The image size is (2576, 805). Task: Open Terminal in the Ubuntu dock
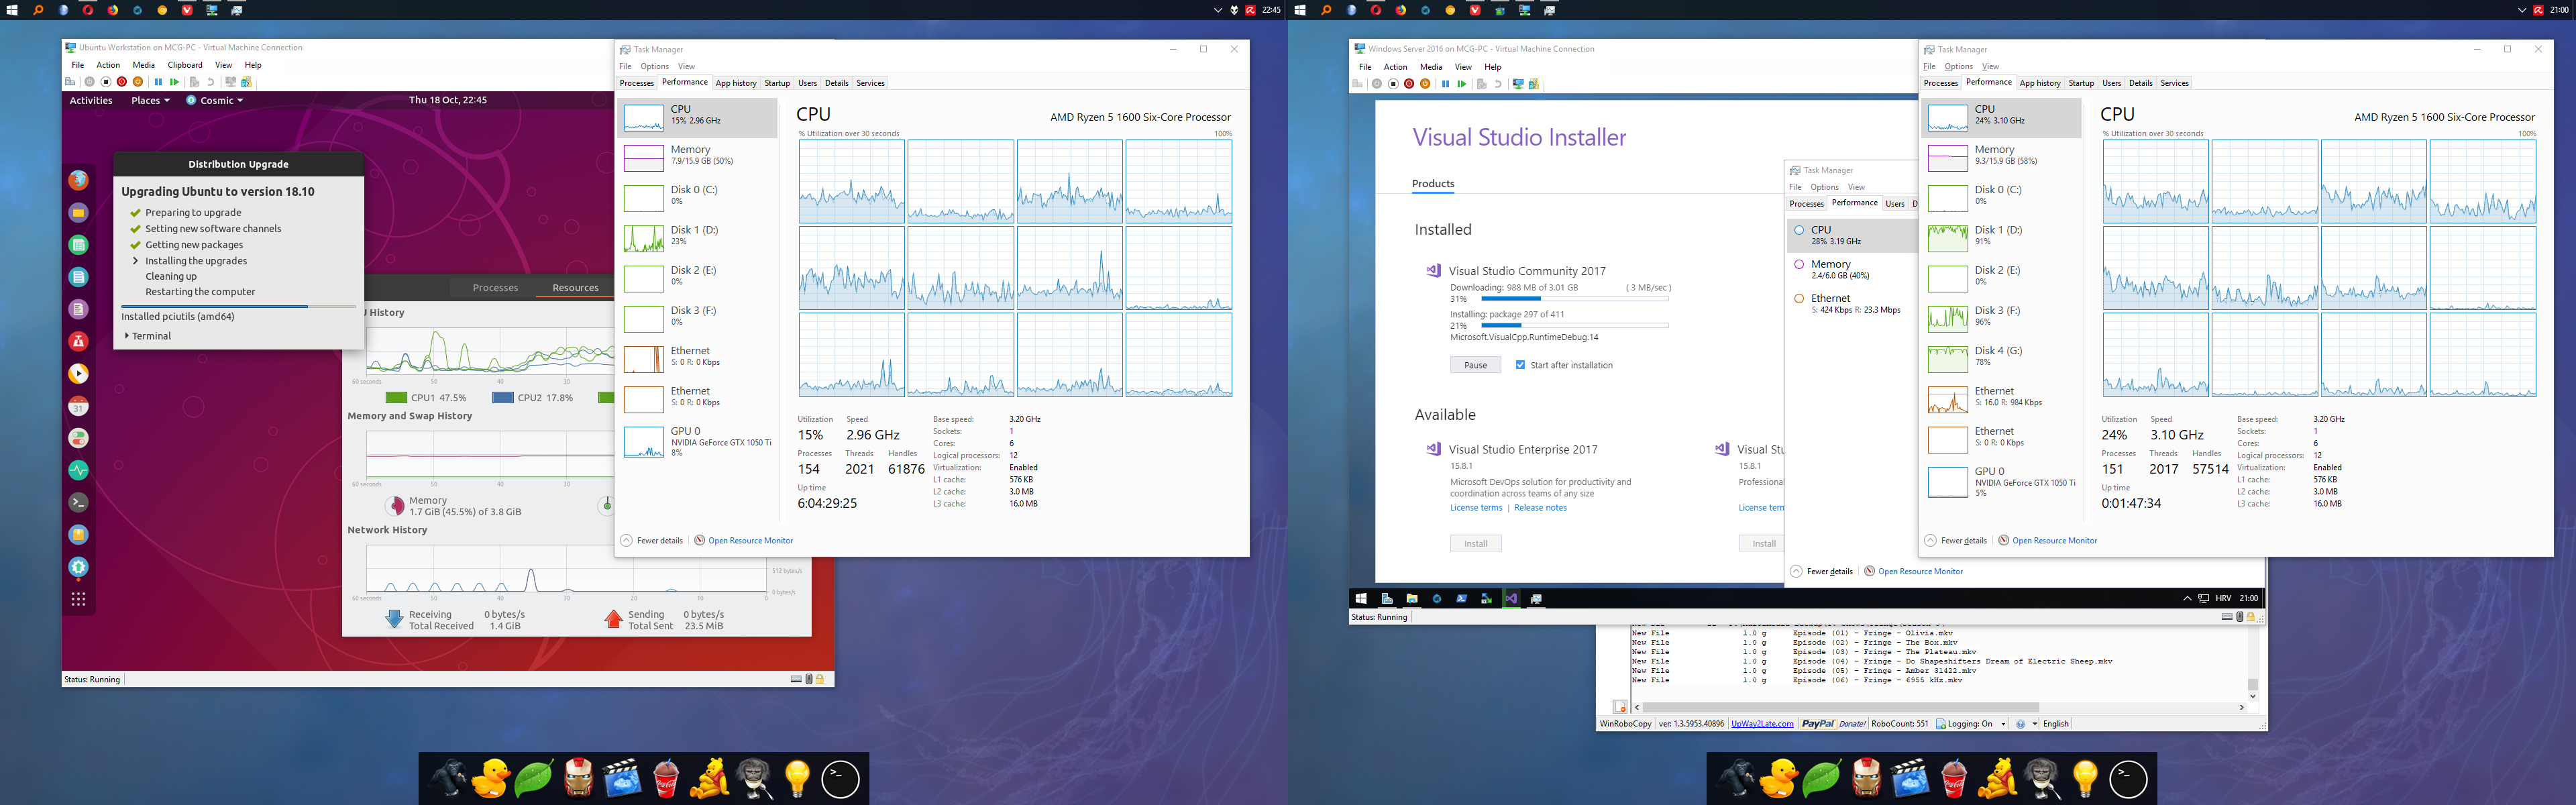click(x=79, y=502)
